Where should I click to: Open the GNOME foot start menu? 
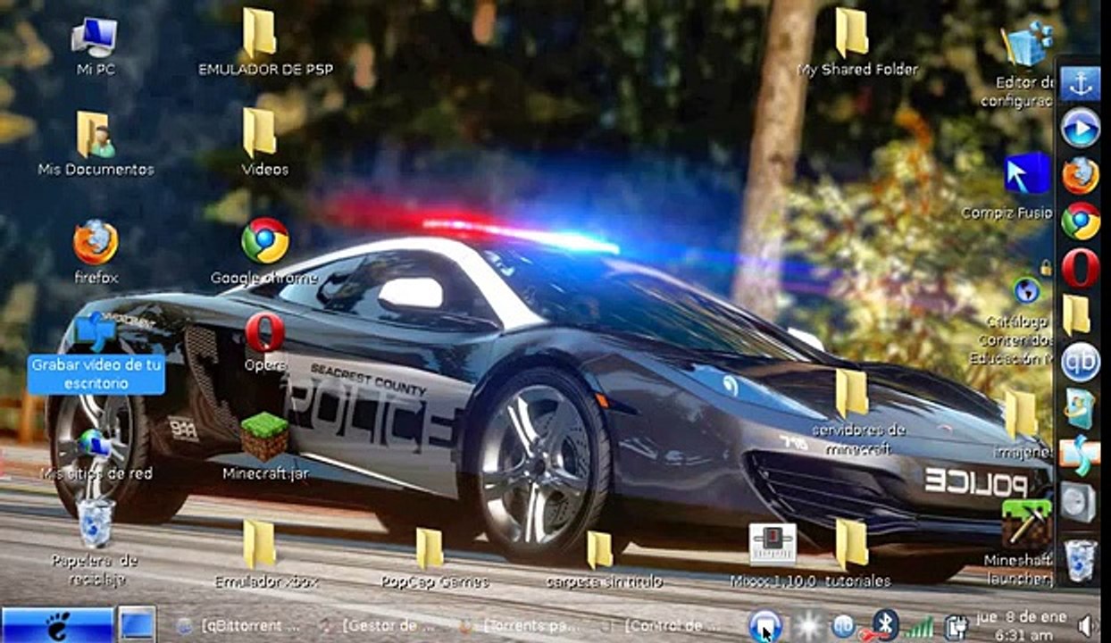coord(58,624)
